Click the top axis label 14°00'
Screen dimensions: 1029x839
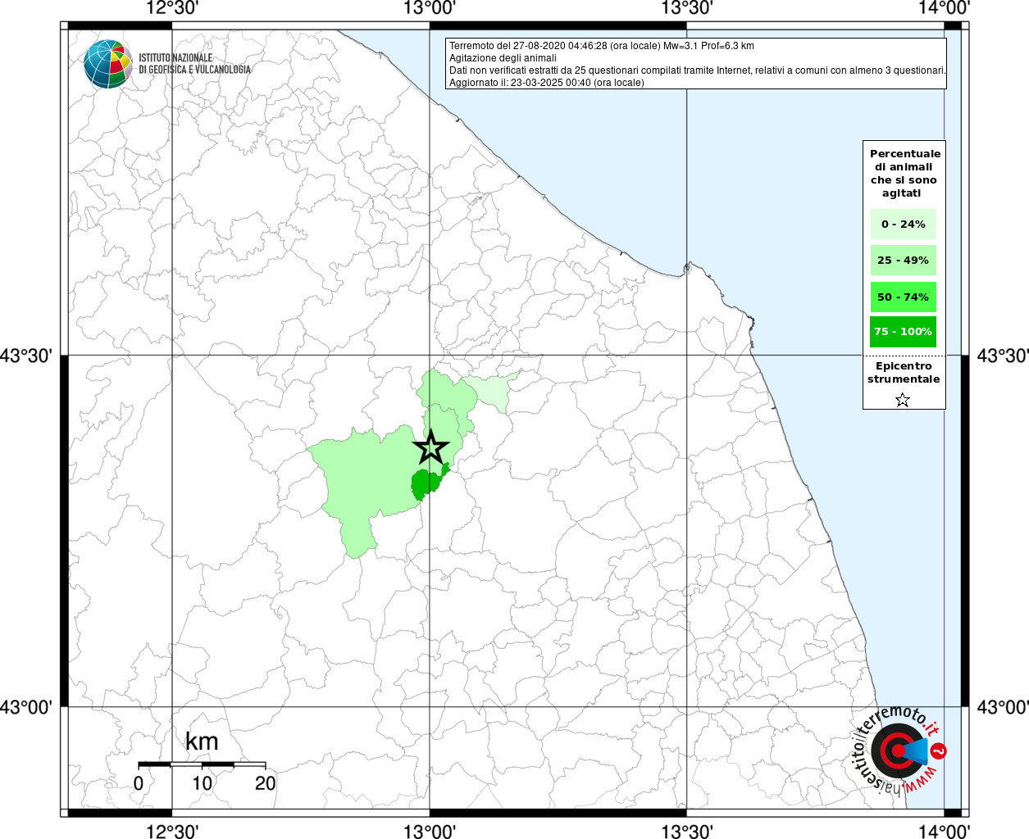(x=945, y=8)
